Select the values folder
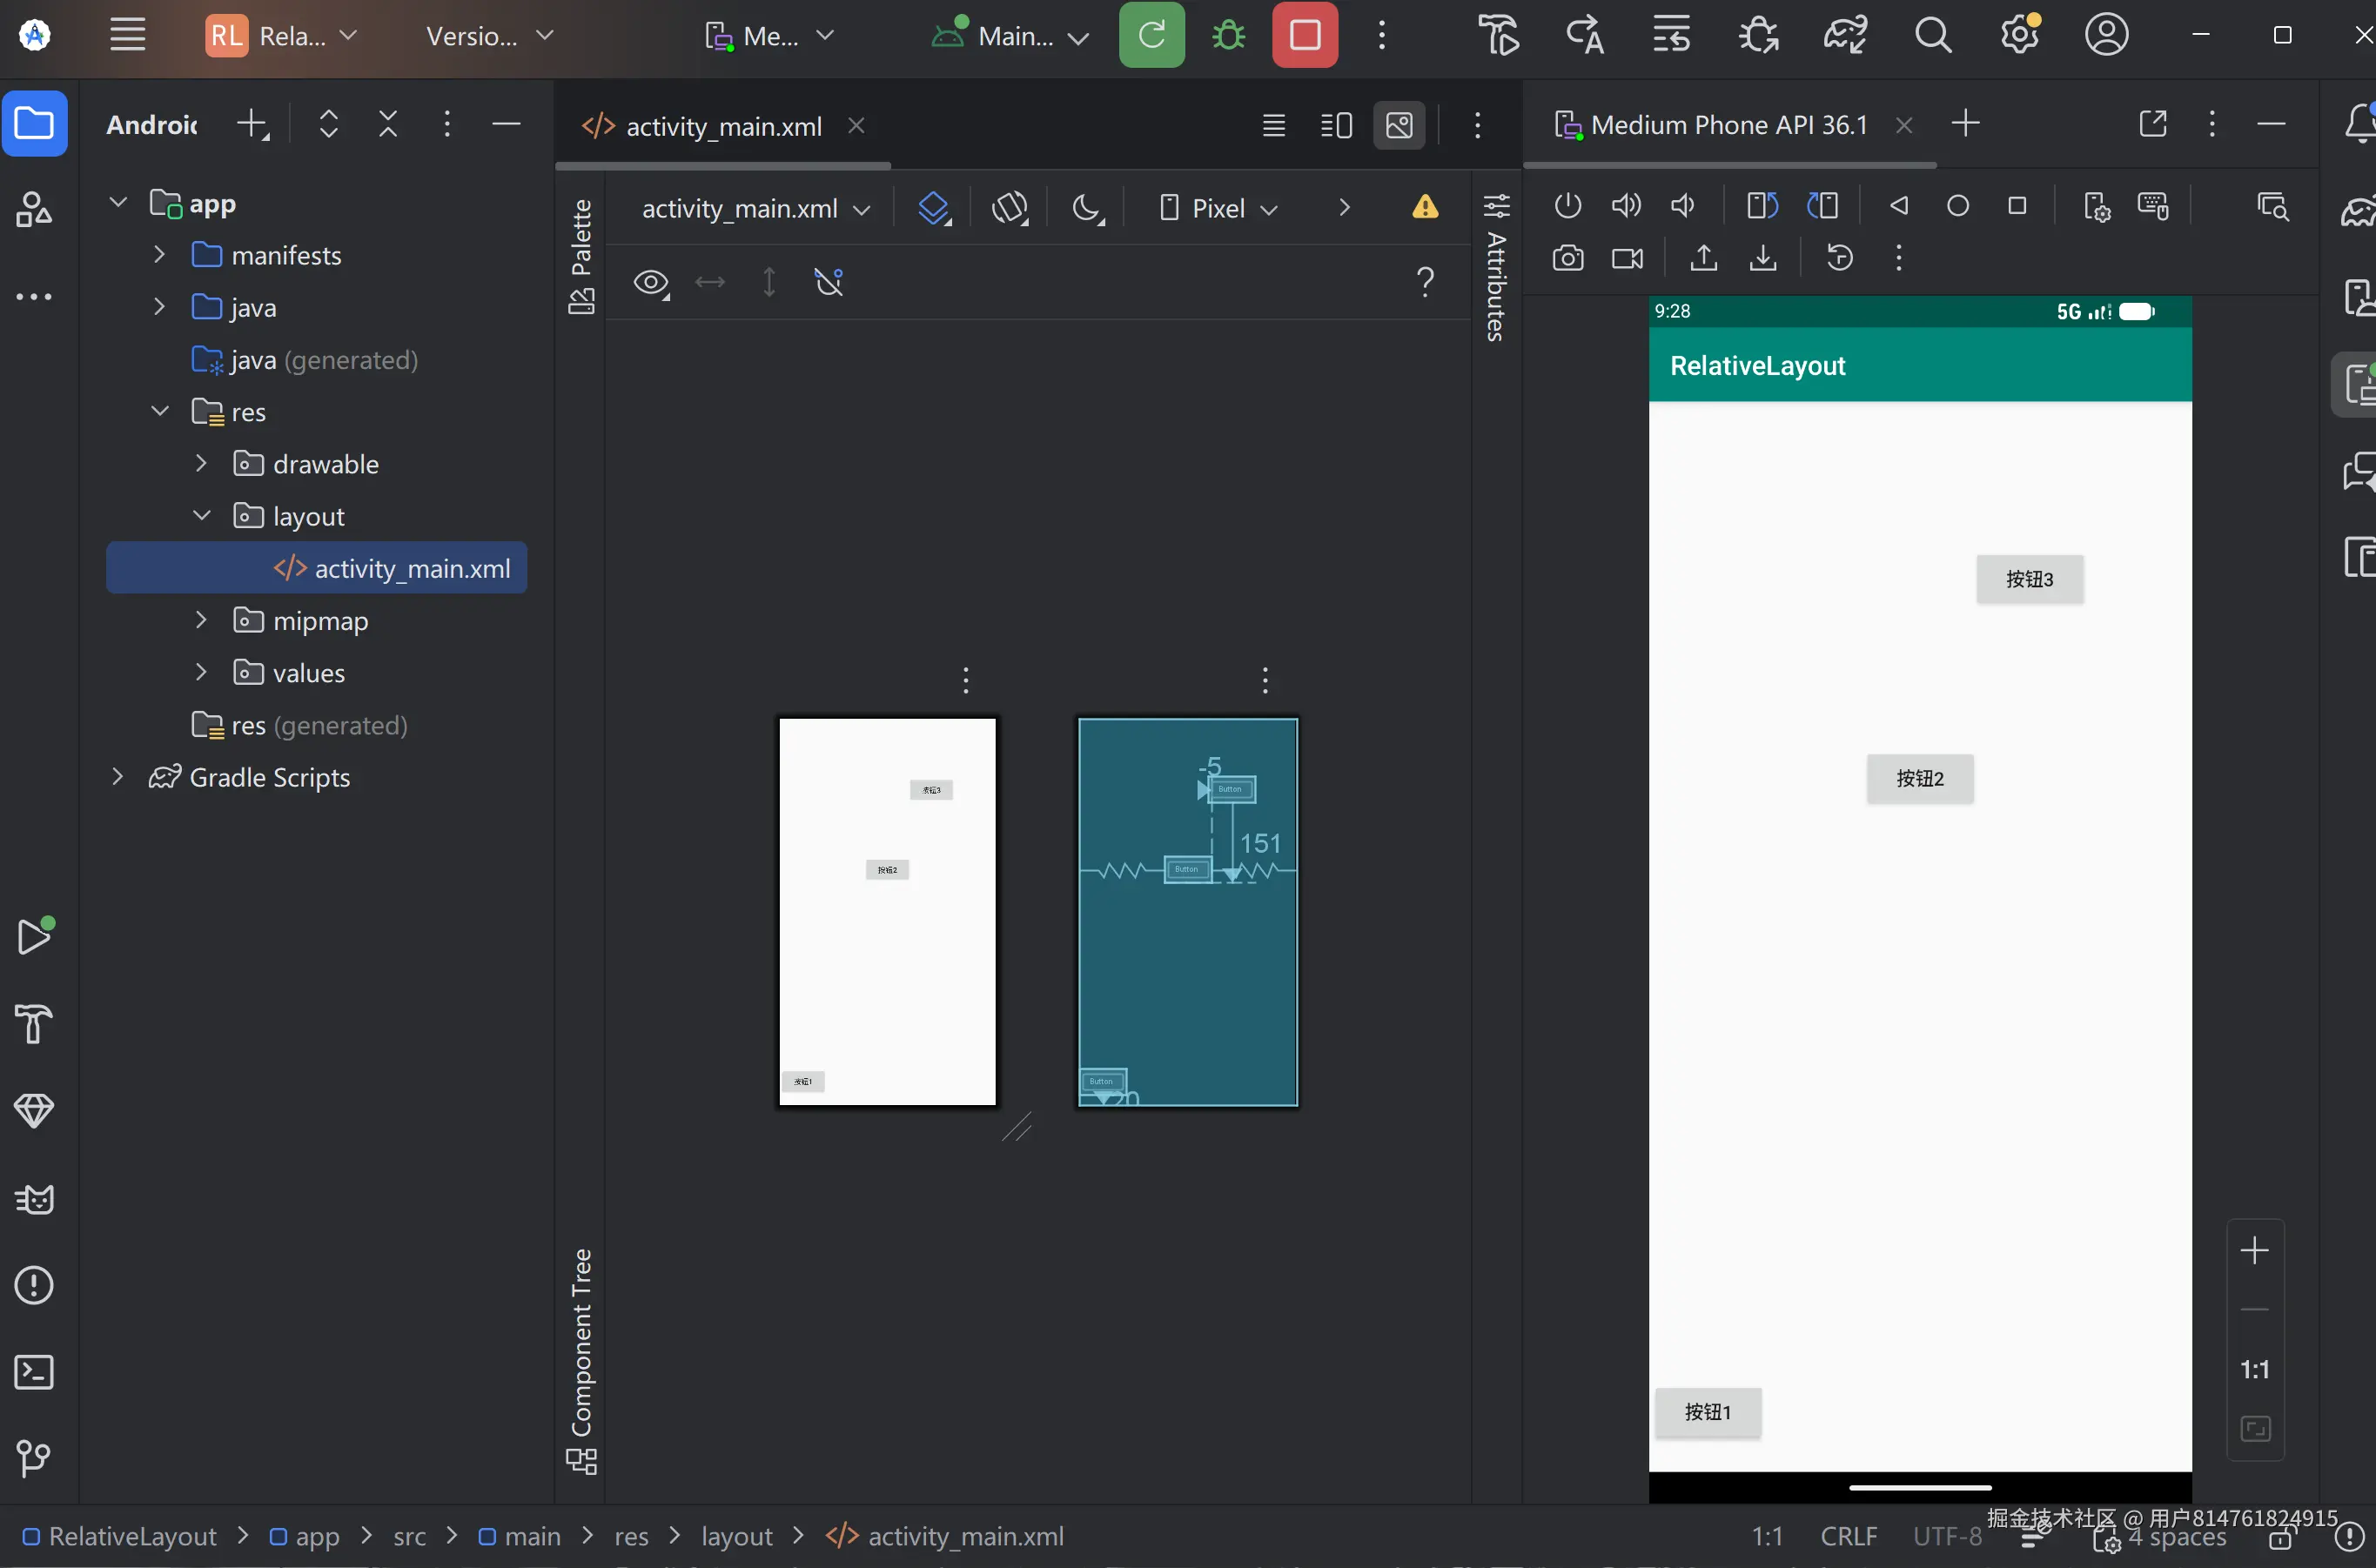This screenshot has width=2376, height=1568. pyautogui.click(x=308, y=673)
